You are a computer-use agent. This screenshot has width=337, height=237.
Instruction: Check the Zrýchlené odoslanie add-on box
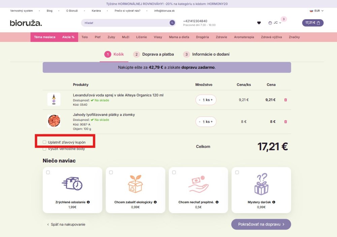tap(48, 173)
